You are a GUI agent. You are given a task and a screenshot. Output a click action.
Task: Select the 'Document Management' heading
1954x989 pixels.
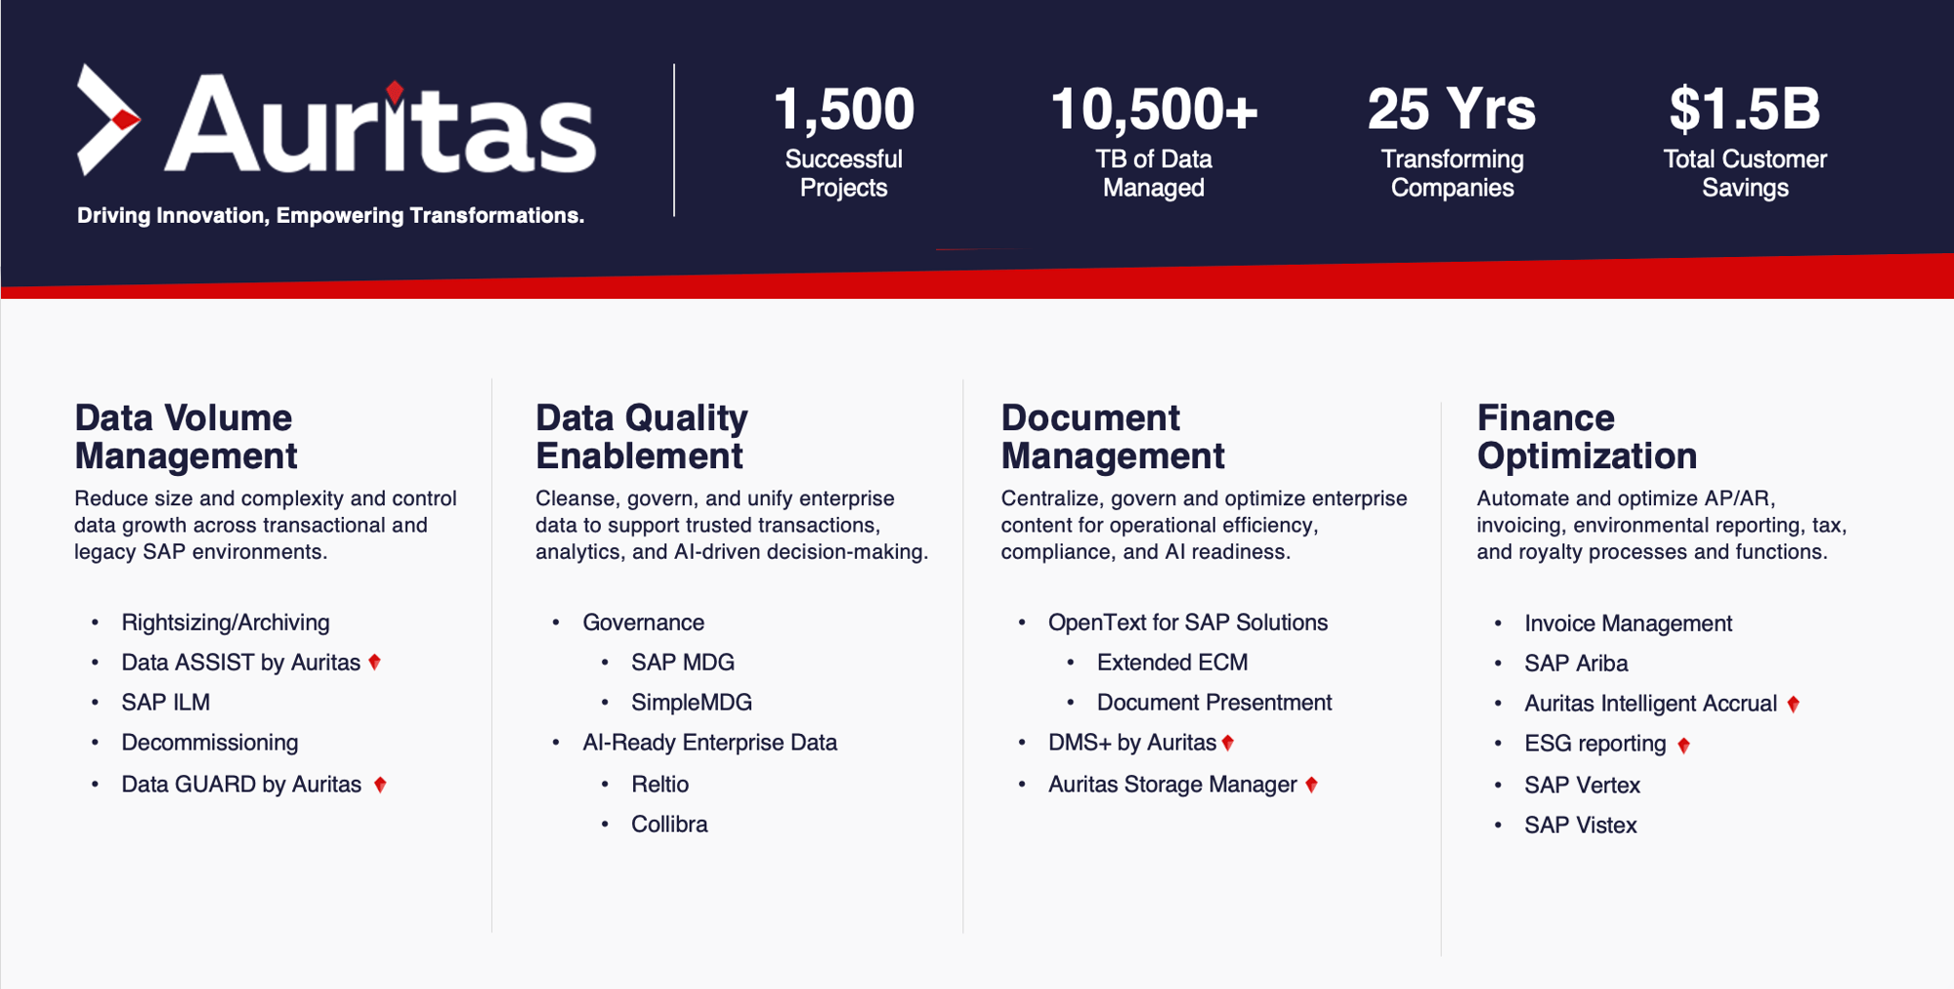(1113, 437)
